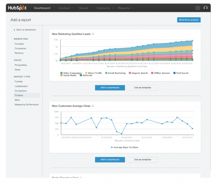Choose the Timeline report type
216x183 pixels.
(26, 95)
